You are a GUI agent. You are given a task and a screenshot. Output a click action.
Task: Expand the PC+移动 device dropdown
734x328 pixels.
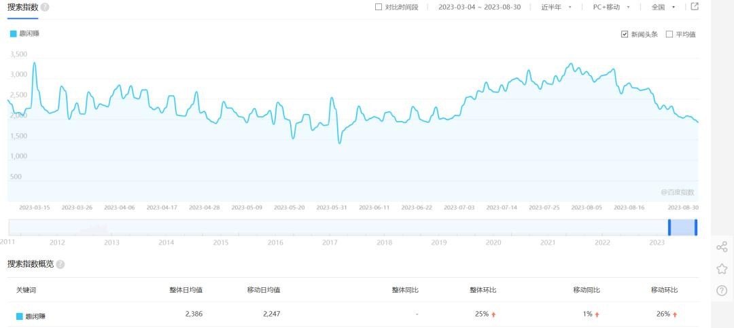[x=611, y=7]
